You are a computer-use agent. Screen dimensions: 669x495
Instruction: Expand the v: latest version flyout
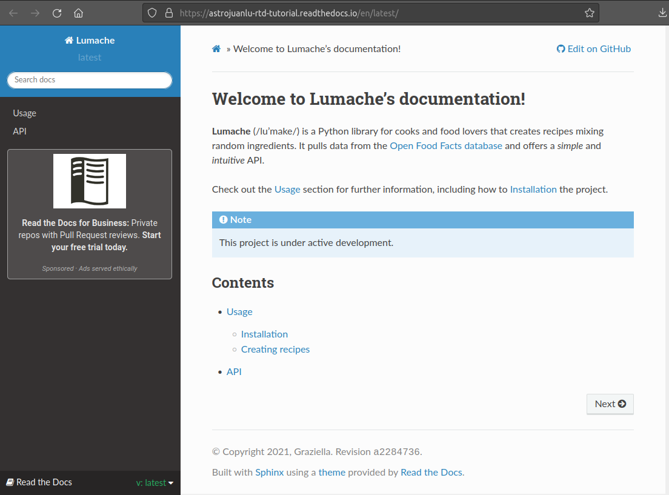pyautogui.click(x=153, y=482)
